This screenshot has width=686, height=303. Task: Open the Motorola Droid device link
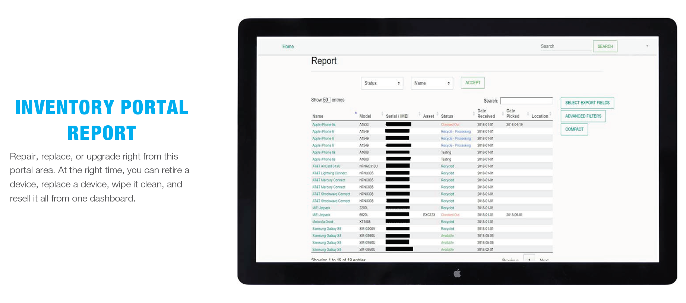point(323,222)
